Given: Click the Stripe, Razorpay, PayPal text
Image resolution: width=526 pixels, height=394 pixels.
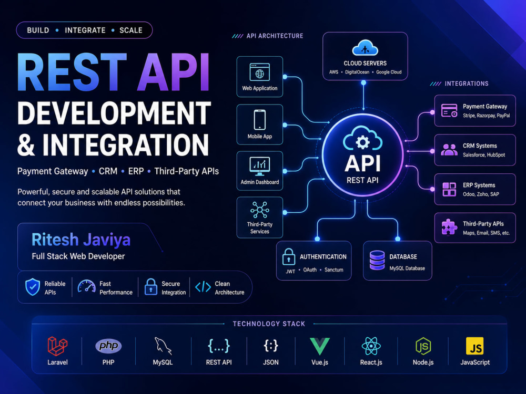Looking at the screenshot, I should pyautogui.click(x=487, y=116).
